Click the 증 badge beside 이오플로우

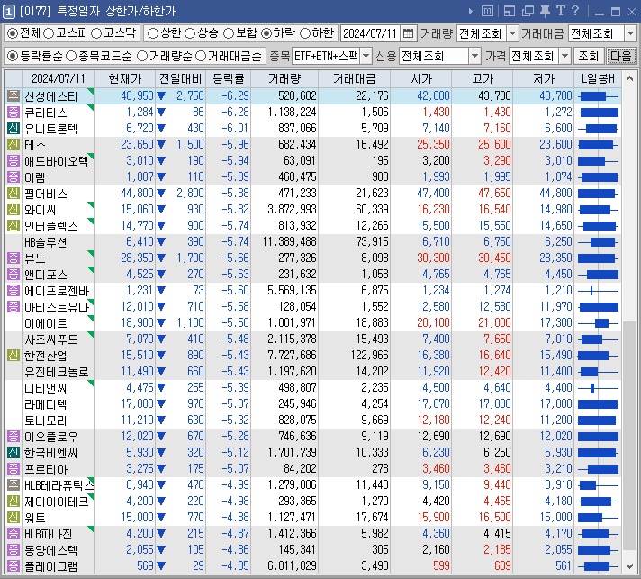point(14,437)
